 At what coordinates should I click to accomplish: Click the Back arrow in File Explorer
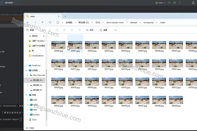click(x=28, y=22)
